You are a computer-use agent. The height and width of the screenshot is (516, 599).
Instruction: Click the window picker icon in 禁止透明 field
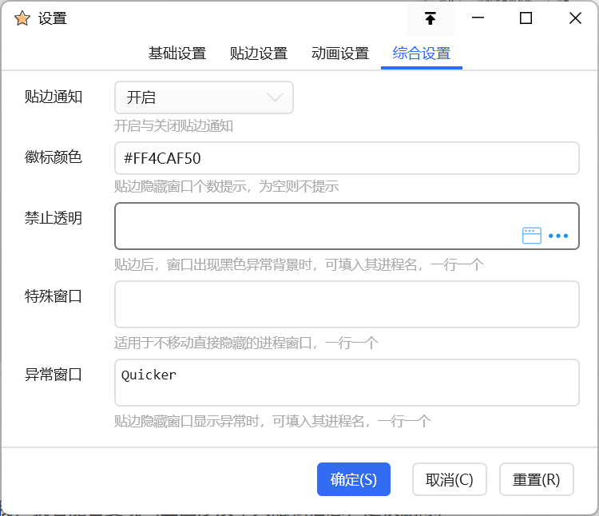[x=532, y=235]
